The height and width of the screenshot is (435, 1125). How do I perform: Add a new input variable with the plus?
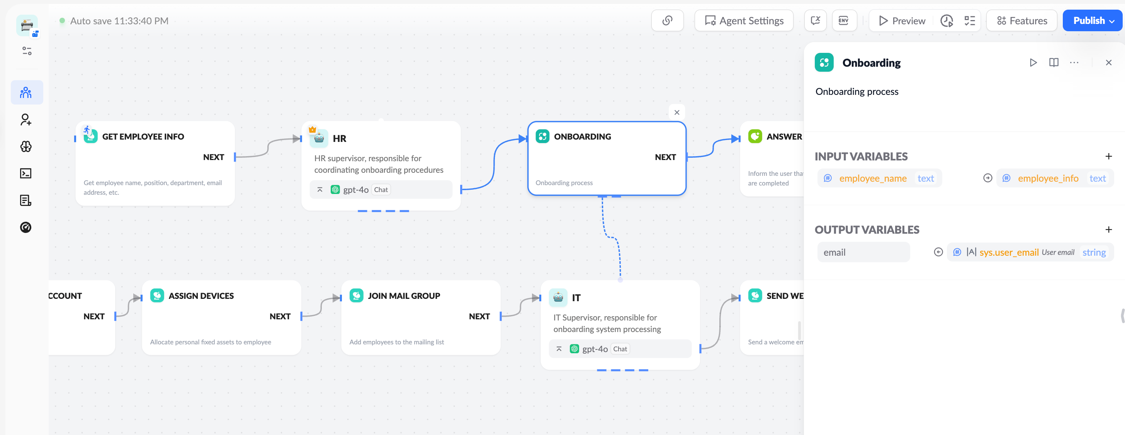click(x=1109, y=156)
